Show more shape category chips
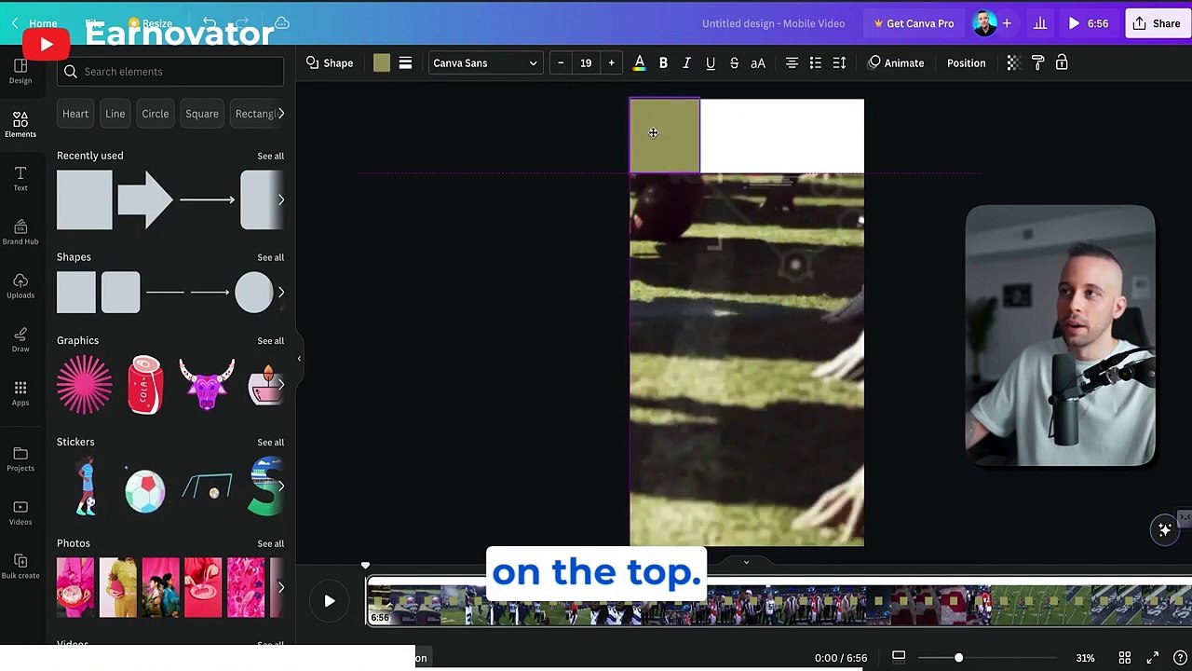Viewport: 1192px width, 671px height. point(280,114)
